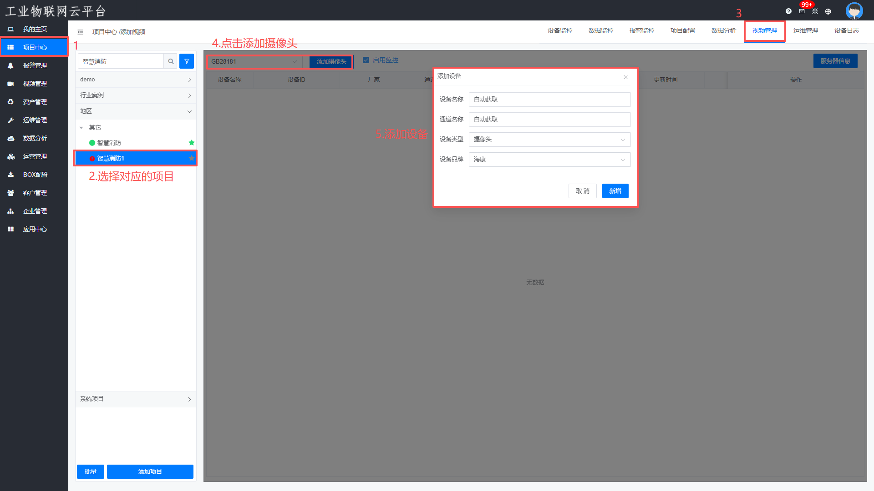
Task: Click the blue filter funnel icon
Action: pyautogui.click(x=187, y=61)
